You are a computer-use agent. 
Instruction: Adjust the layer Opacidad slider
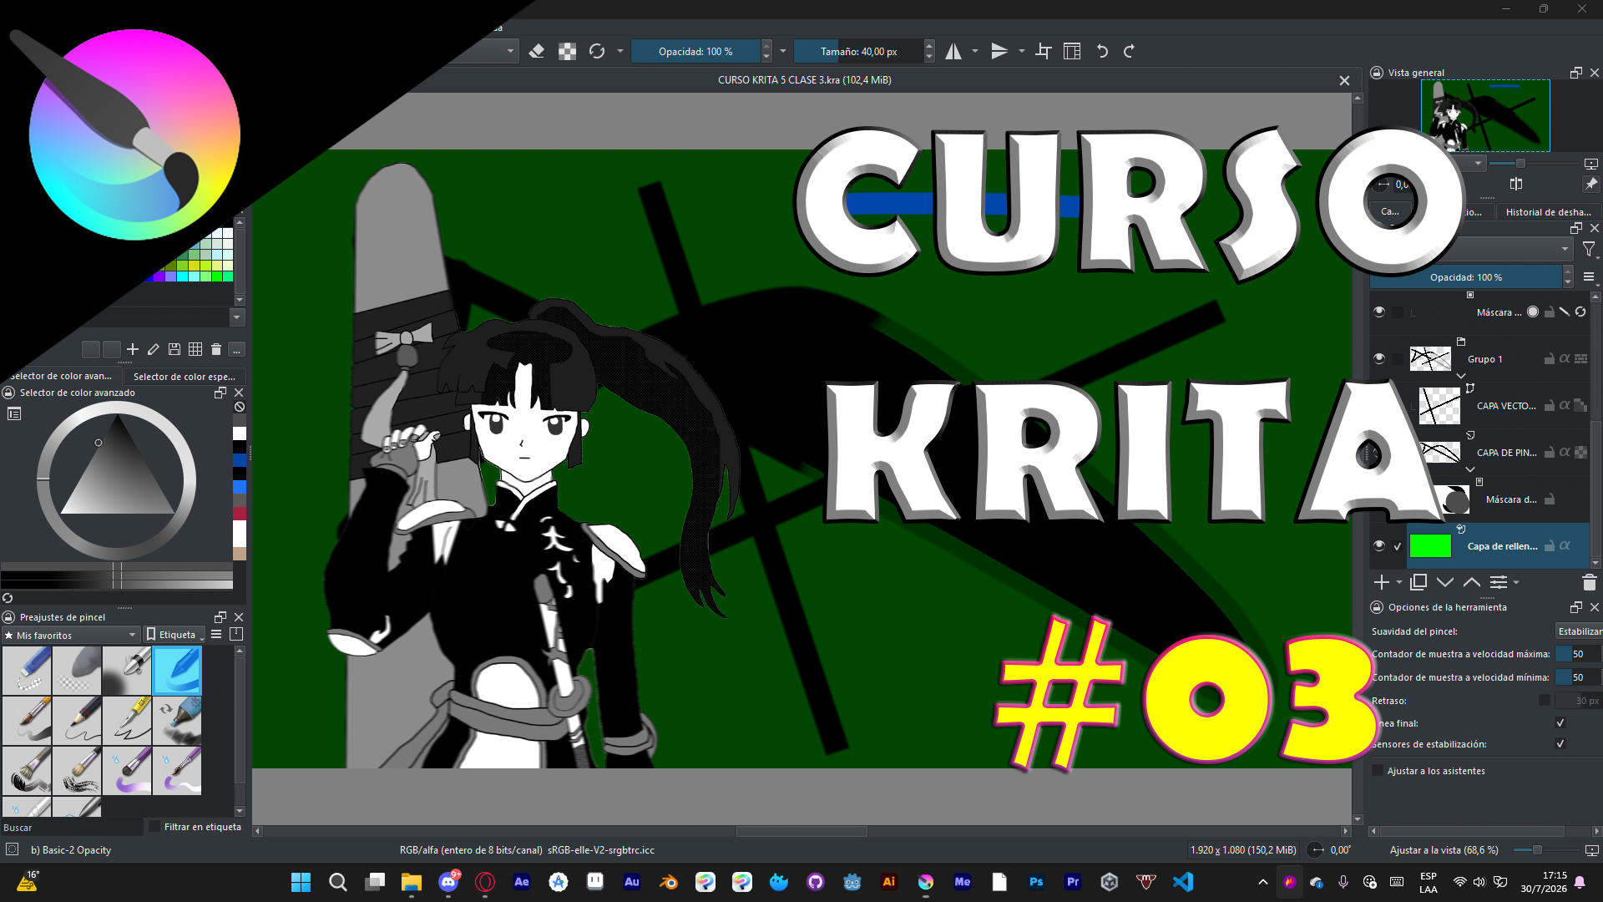1465,277
